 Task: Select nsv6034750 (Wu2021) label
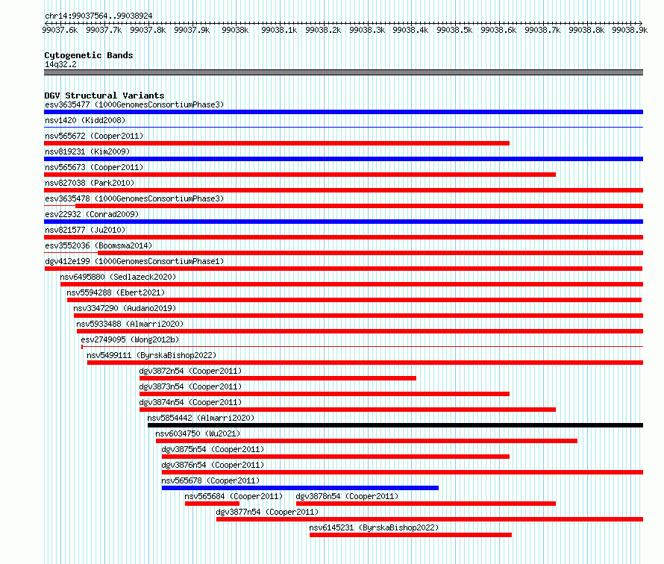pos(198,433)
